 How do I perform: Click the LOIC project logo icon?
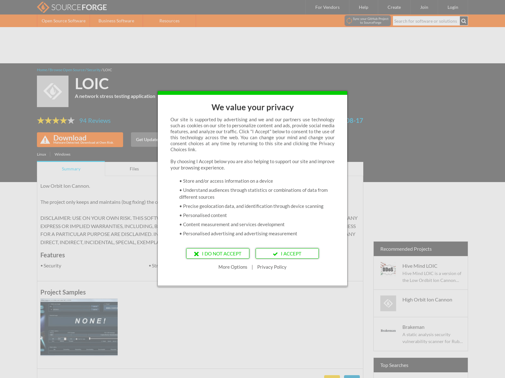(x=53, y=91)
